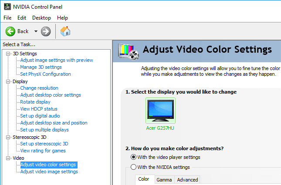The width and height of the screenshot is (281, 185).
Task: Open View rating for games
Action: tap(43, 151)
